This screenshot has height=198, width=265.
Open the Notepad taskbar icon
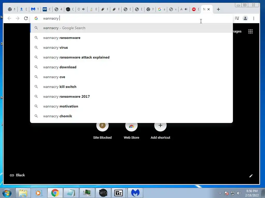(x=71, y=193)
